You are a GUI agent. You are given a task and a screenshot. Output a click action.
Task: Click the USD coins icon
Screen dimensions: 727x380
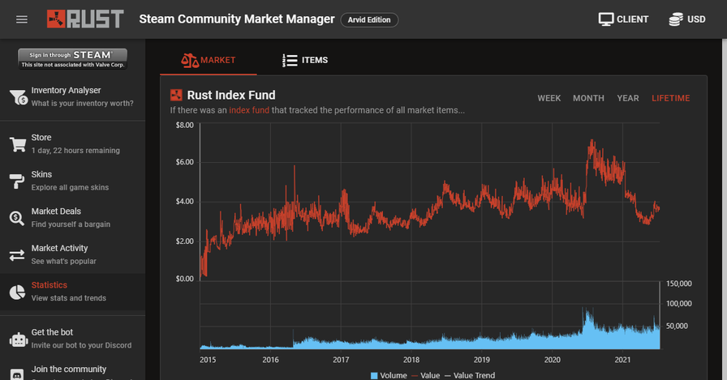[x=676, y=19]
